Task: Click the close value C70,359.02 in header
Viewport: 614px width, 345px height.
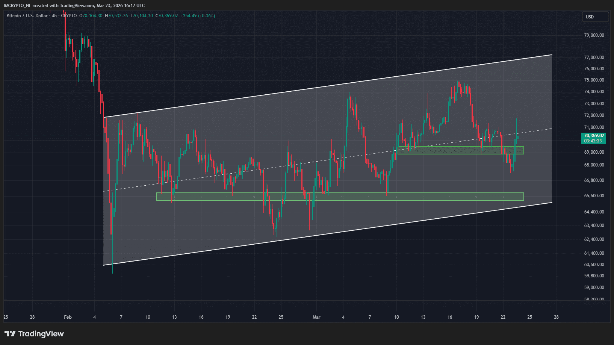Action: [166, 16]
